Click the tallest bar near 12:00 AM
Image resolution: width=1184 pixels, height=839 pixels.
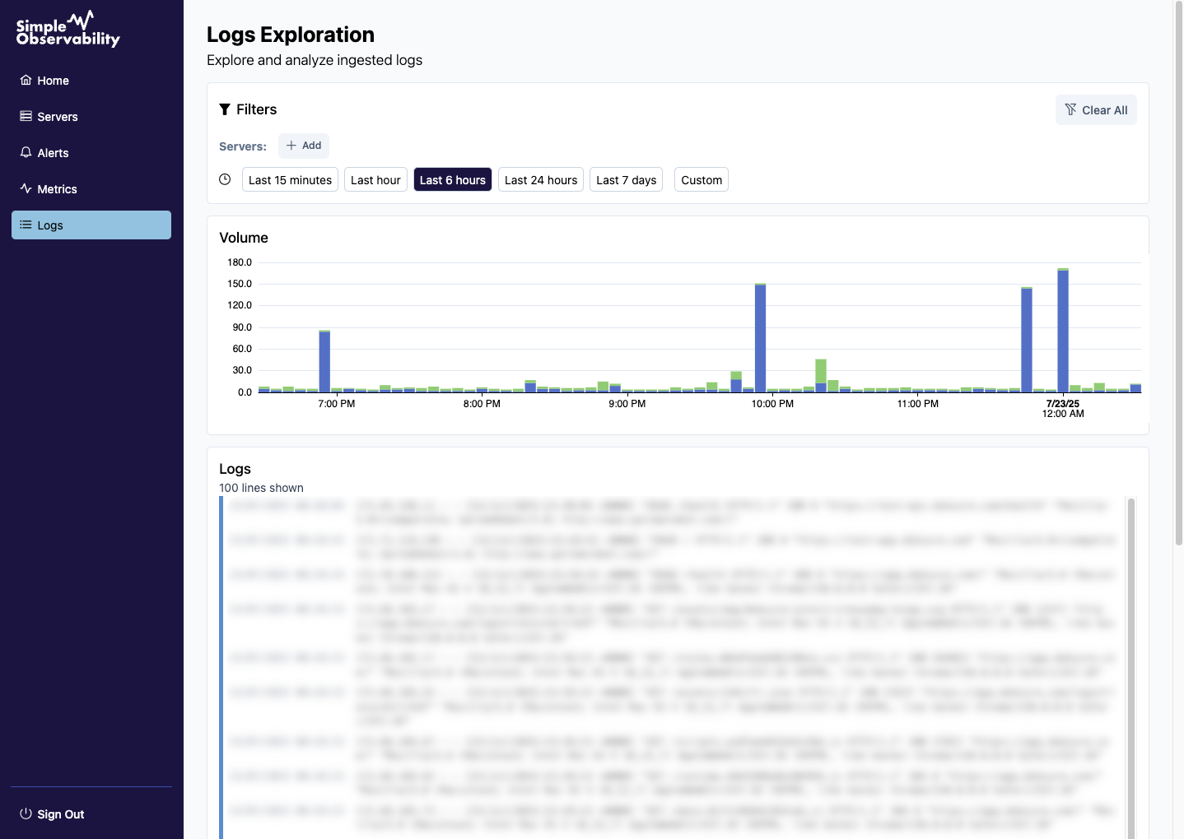coord(1063,331)
